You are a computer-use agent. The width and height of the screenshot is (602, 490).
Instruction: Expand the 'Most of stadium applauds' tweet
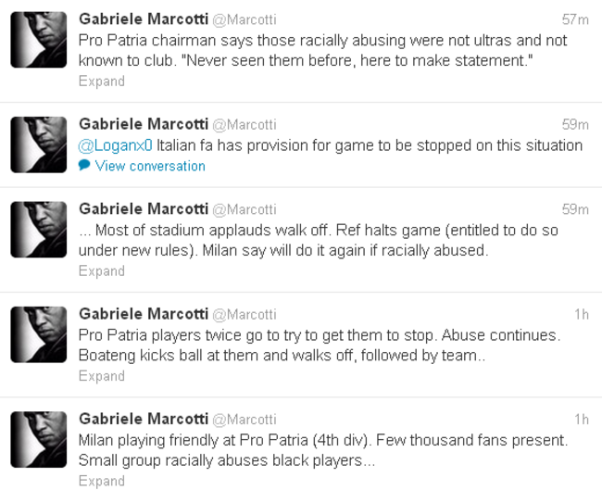pyautogui.click(x=101, y=270)
